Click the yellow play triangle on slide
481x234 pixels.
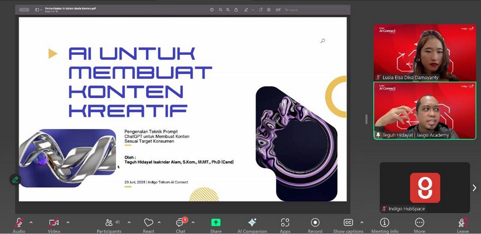pos(52,54)
